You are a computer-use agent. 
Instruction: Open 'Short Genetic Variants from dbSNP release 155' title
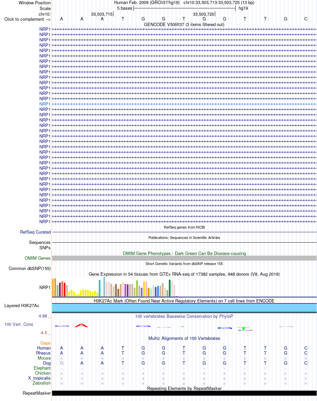[x=184, y=264]
